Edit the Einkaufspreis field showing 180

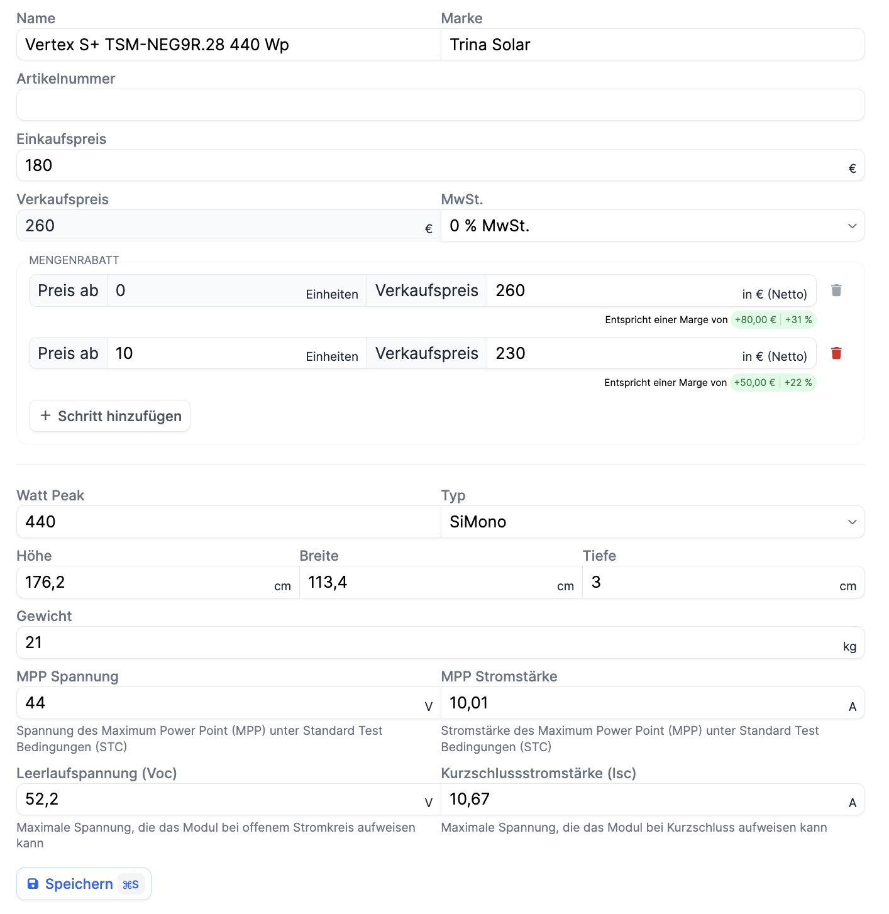pos(434,165)
